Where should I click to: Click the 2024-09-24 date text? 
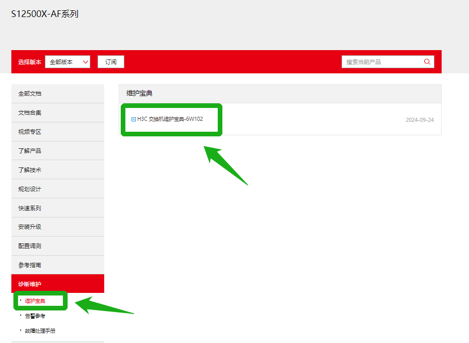tap(419, 120)
